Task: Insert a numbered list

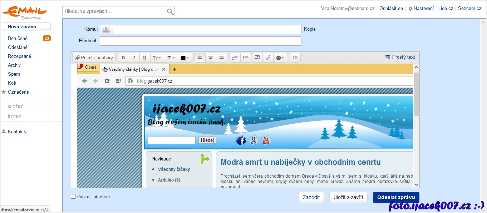Action: 235,58
